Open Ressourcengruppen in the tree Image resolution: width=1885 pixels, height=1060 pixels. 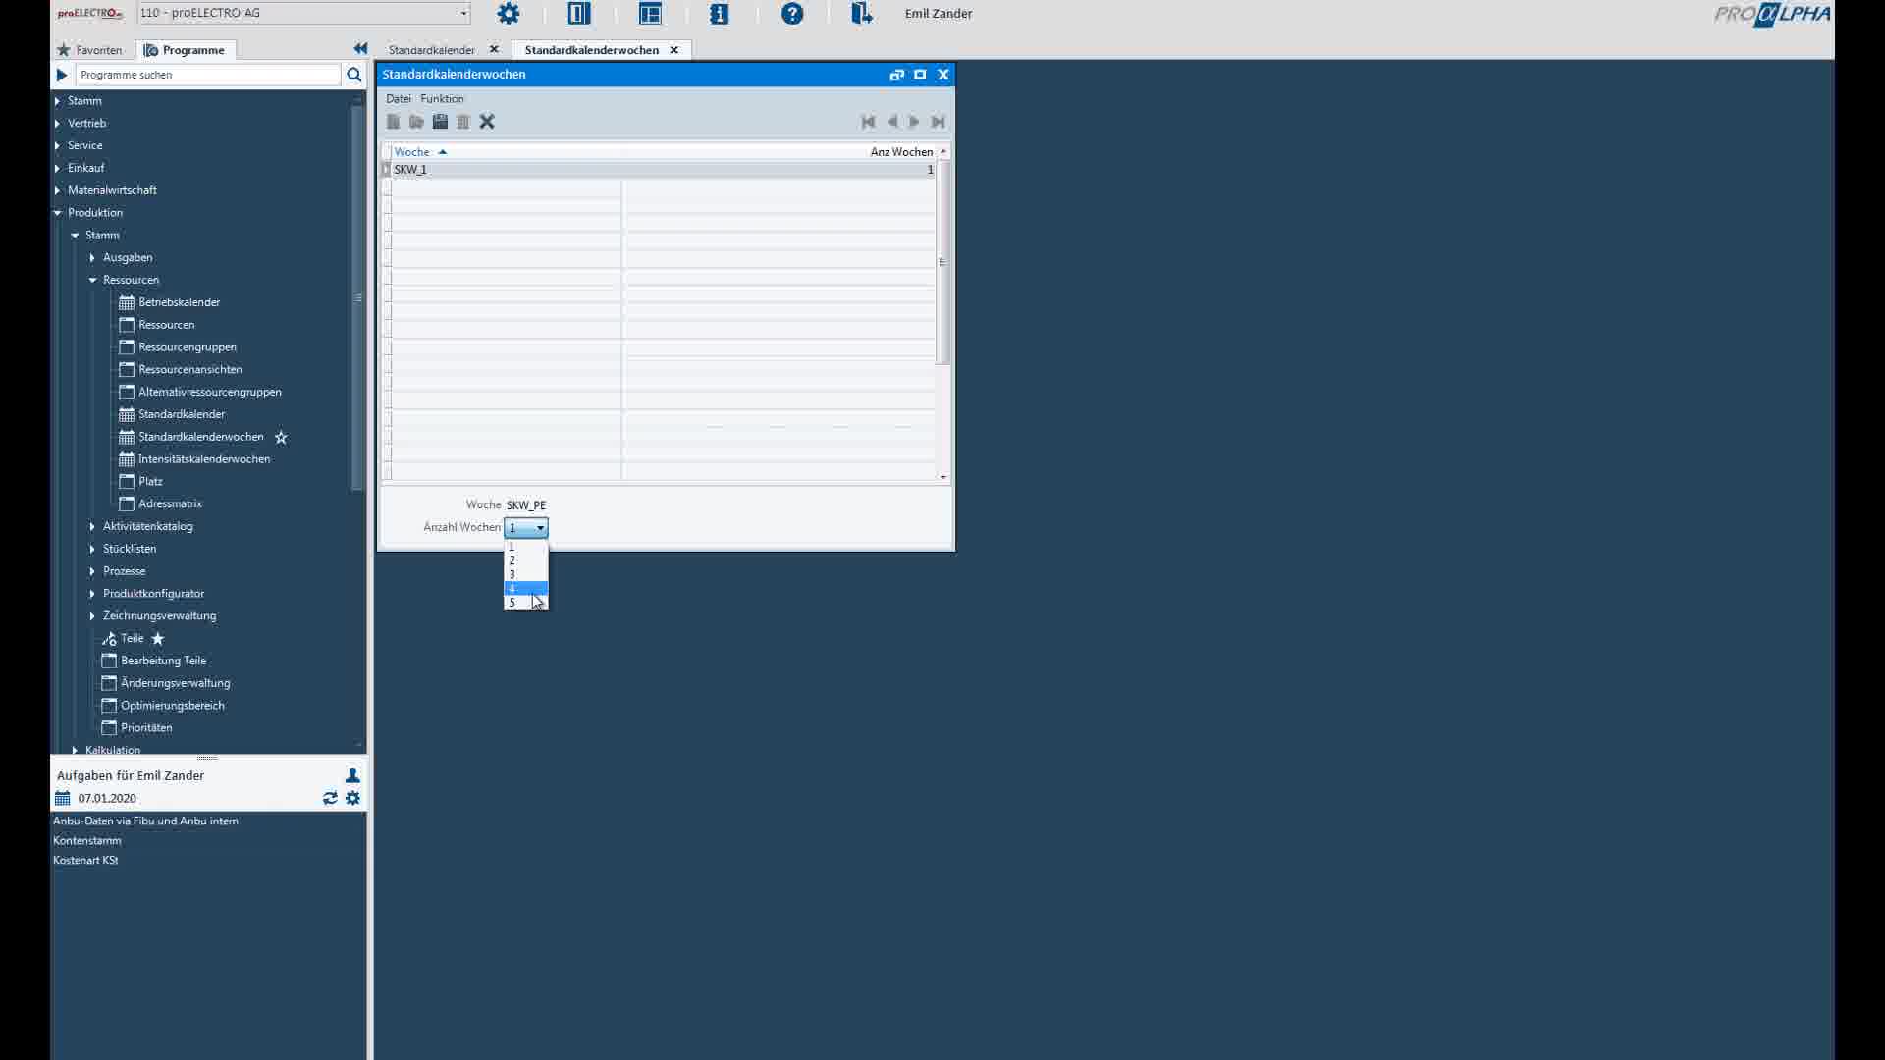188,347
